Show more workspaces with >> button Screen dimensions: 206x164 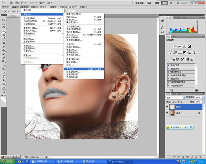pyautogui.click(x=171, y=3)
